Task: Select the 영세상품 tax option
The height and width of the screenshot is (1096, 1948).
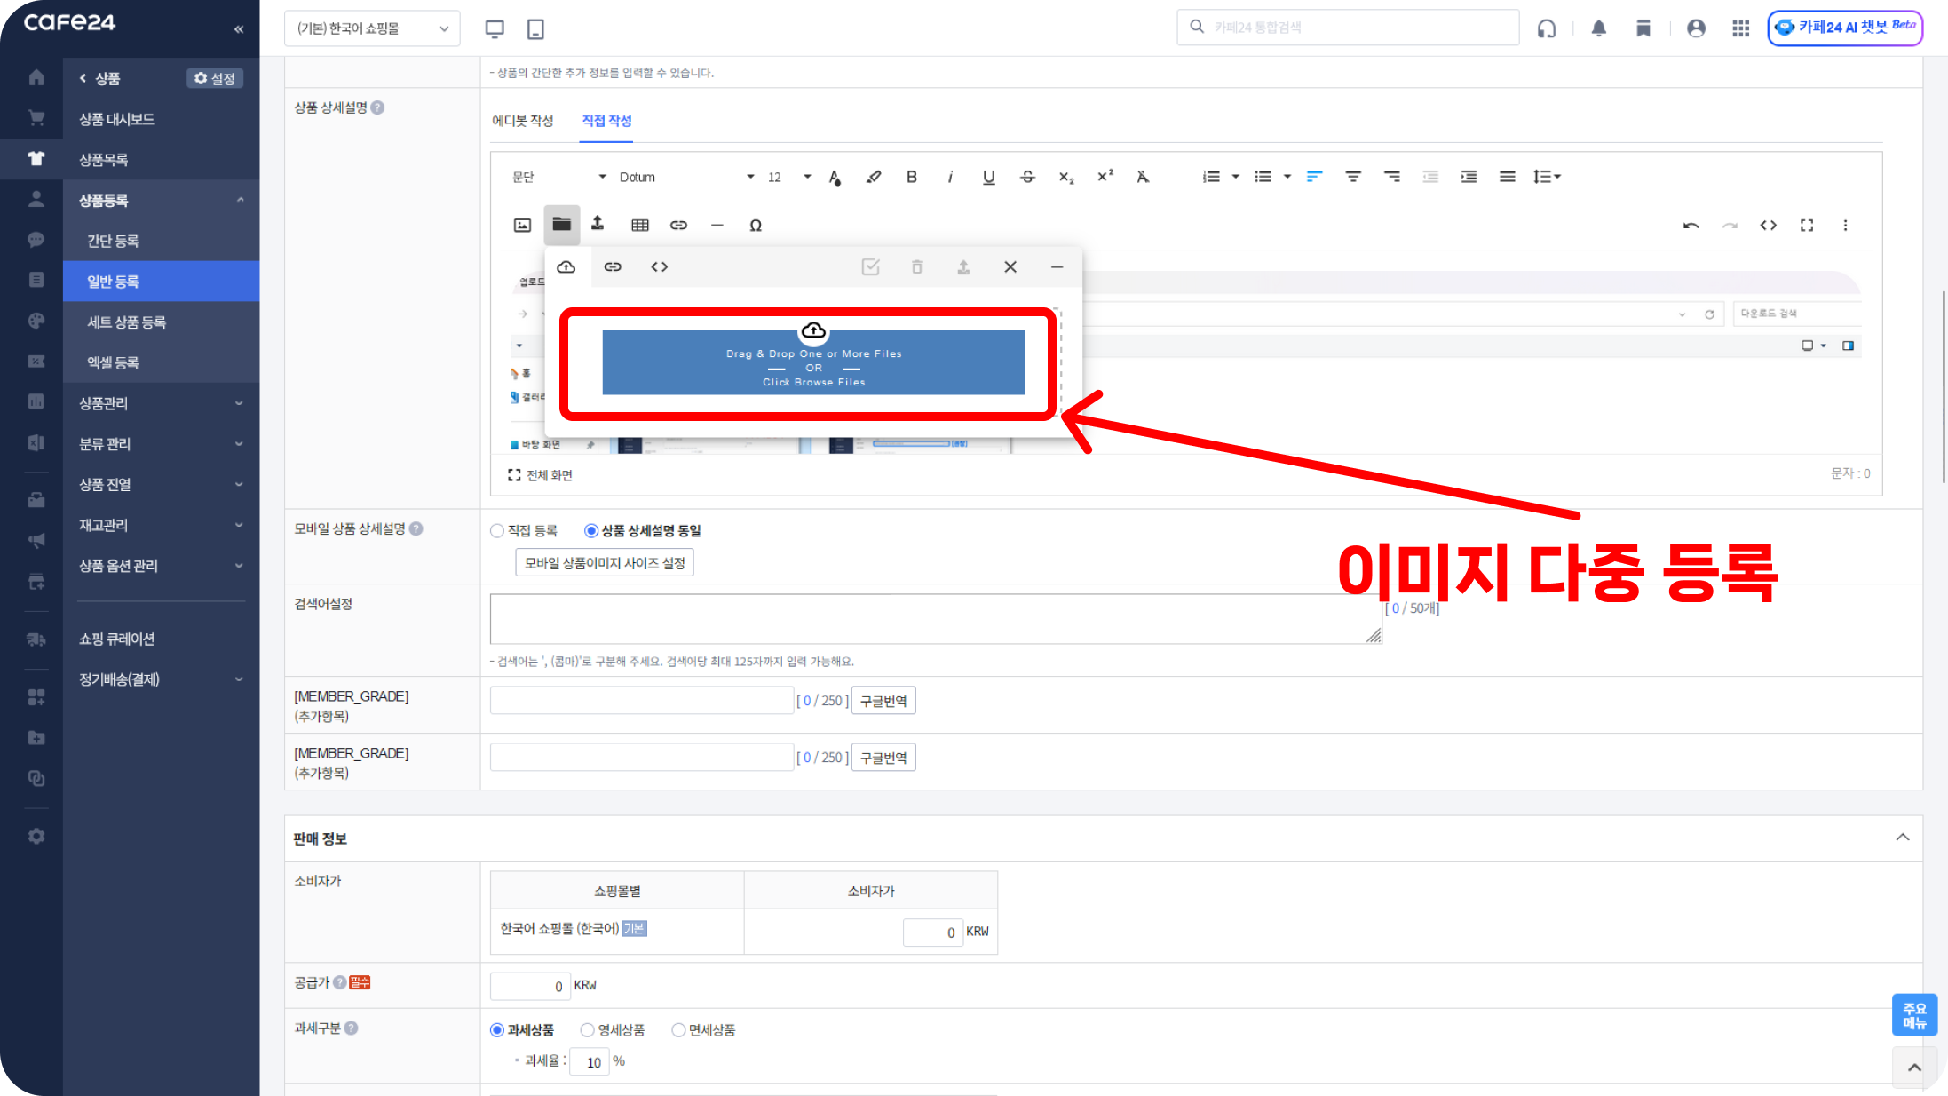Action: tap(587, 1029)
